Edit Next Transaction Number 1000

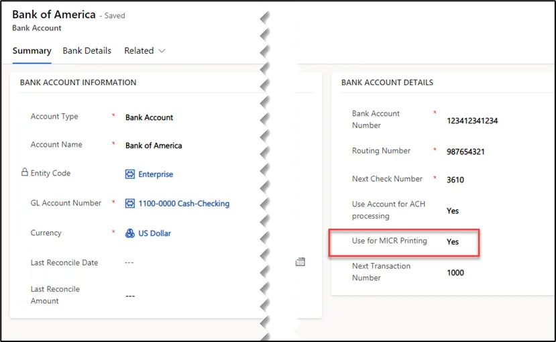[x=455, y=272]
